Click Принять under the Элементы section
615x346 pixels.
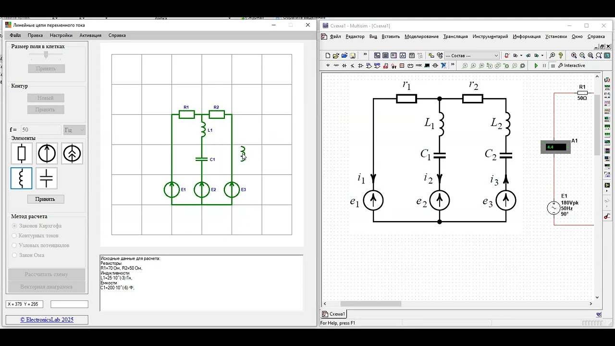click(x=45, y=199)
